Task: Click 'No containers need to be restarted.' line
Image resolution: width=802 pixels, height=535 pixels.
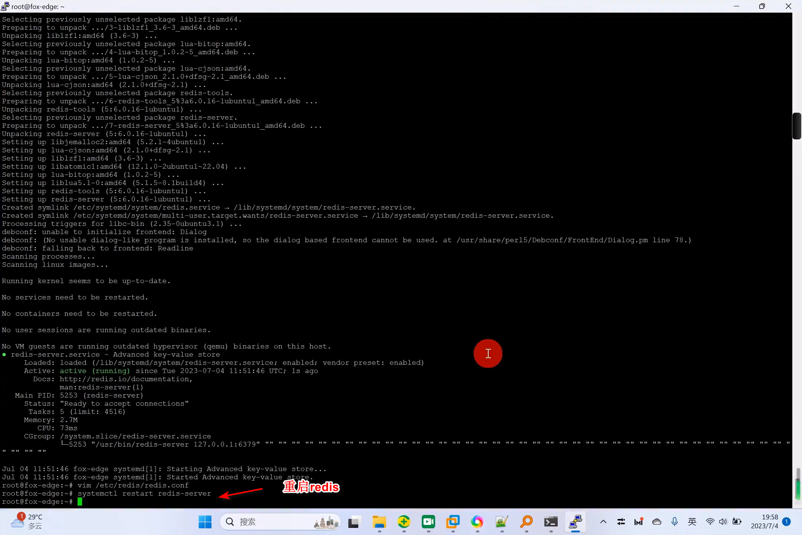Action: 79,314
